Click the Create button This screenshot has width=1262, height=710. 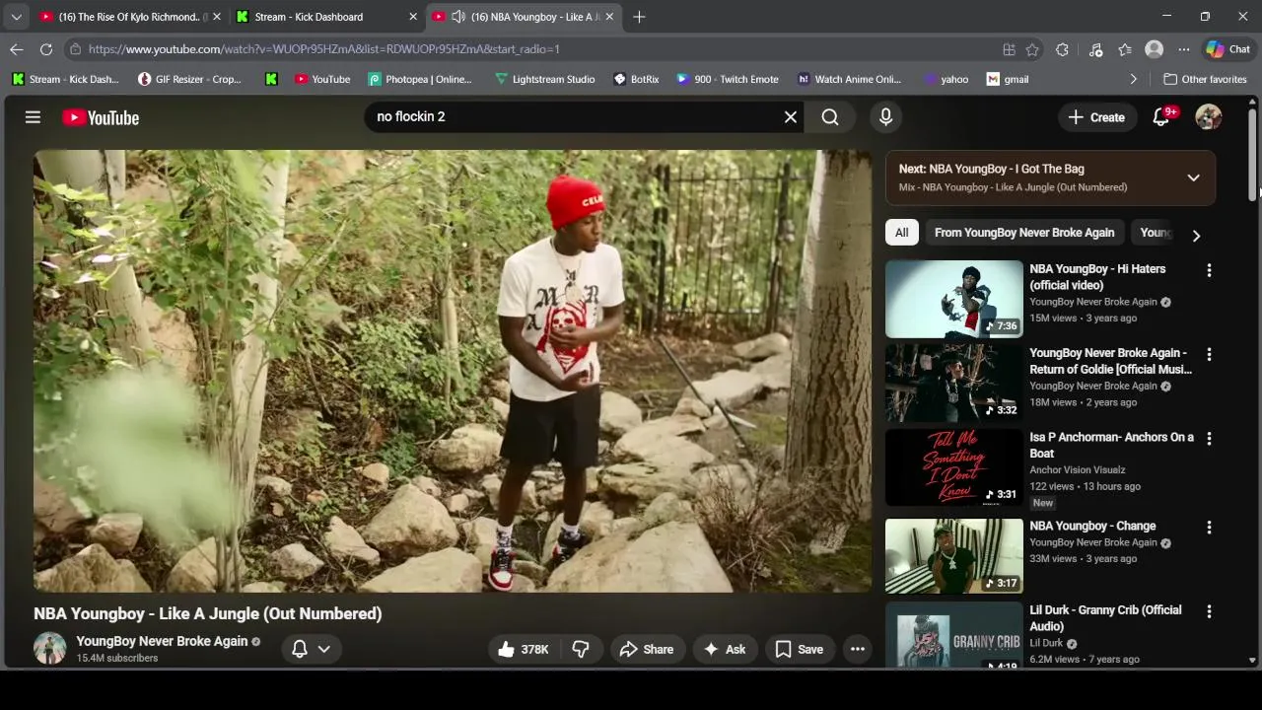point(1096,117)
